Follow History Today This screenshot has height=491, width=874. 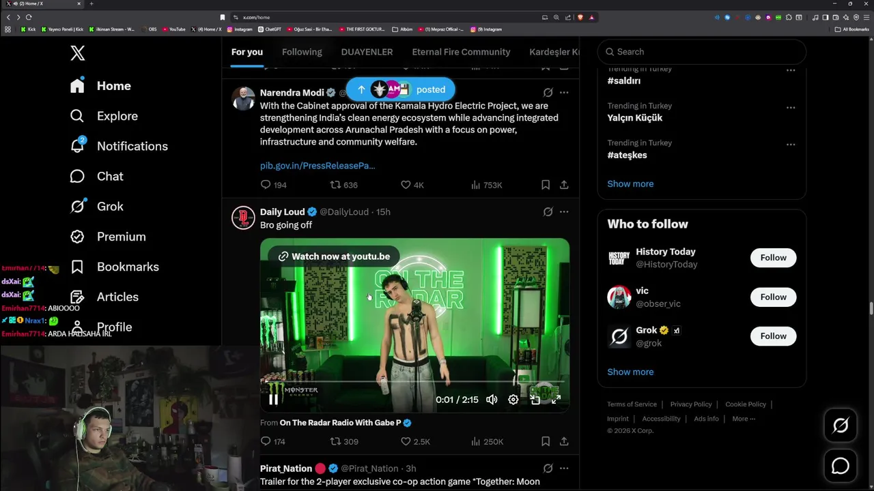[774, 257]
